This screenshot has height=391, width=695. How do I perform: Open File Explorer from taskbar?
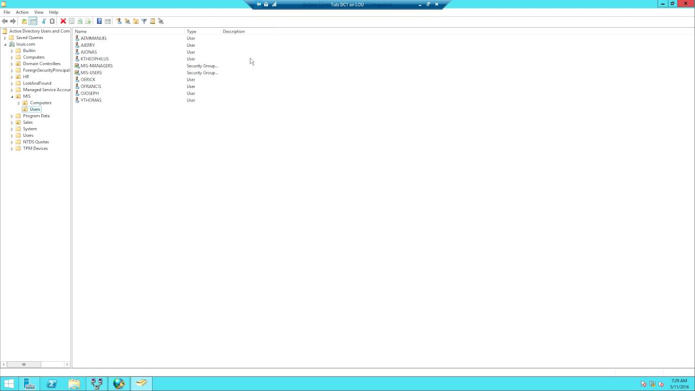coord(74,384)
